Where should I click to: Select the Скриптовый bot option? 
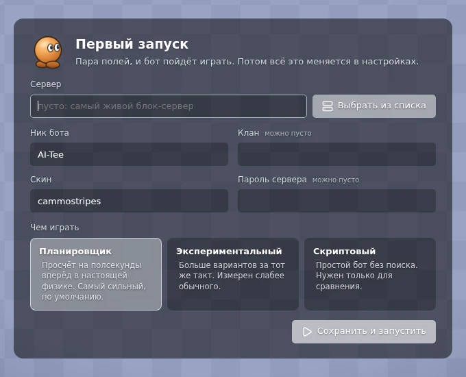pos(369,273)
